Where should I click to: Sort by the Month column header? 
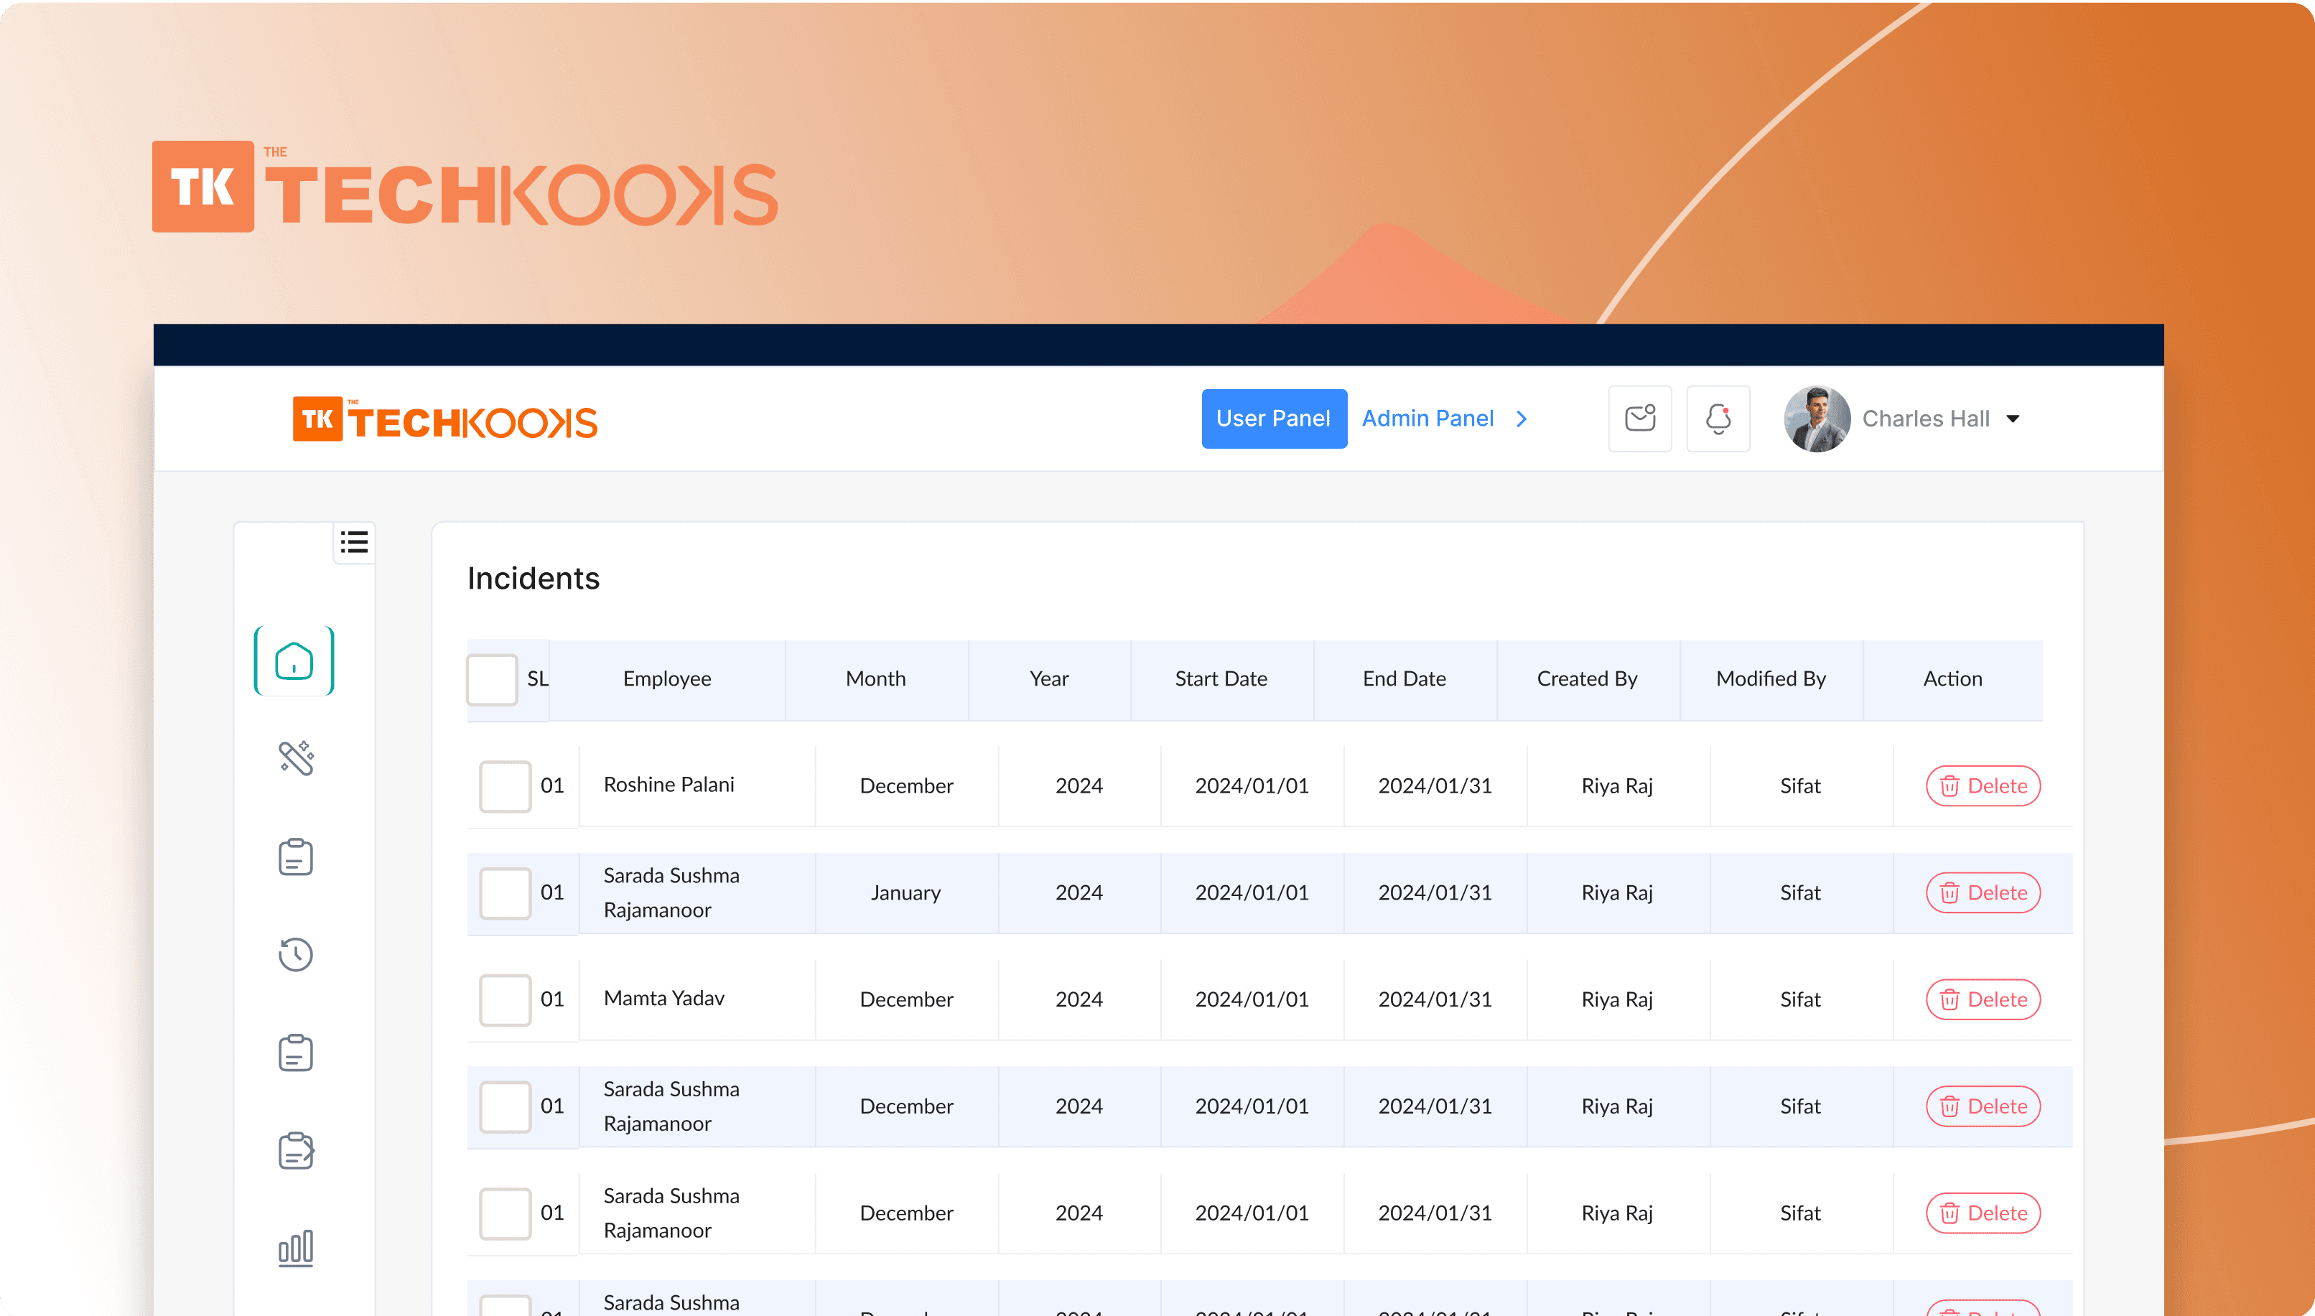point(875,678)
